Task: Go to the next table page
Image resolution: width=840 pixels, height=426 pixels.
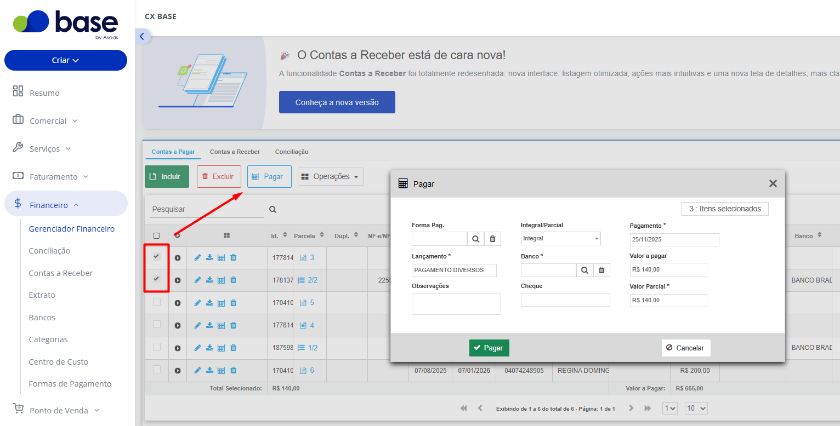Action: pyautogui.click(x=631, y=408)
